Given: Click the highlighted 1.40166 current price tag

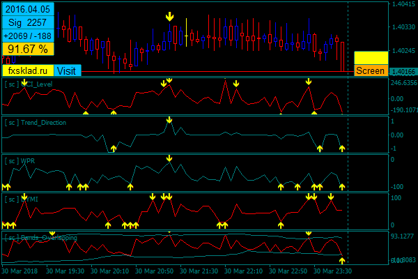Looking at the screenshot, I should (403, 72).
